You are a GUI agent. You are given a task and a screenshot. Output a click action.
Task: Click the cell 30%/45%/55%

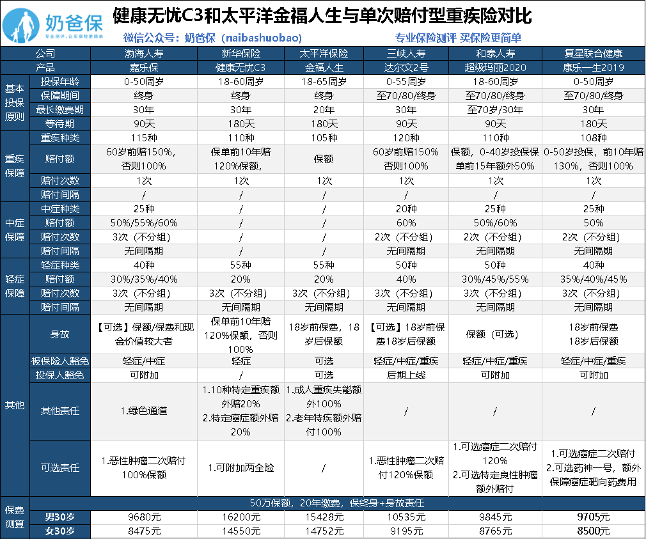click(495, 279)
